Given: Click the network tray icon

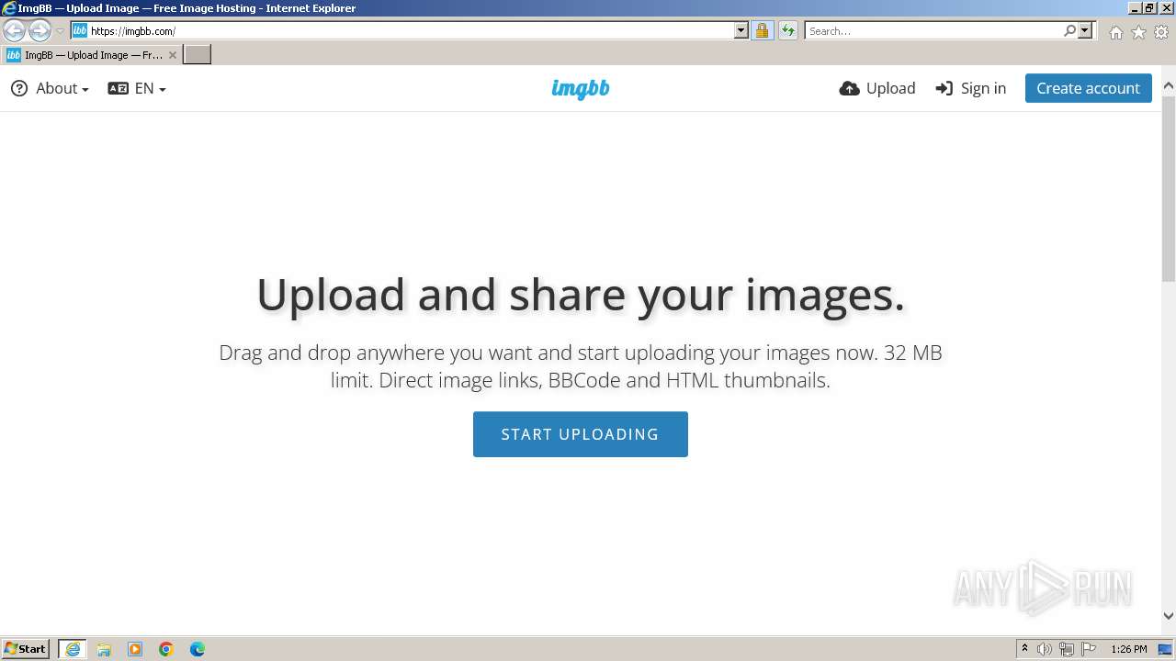Looking at the screenshot, I should click(x=1067, y=649).
